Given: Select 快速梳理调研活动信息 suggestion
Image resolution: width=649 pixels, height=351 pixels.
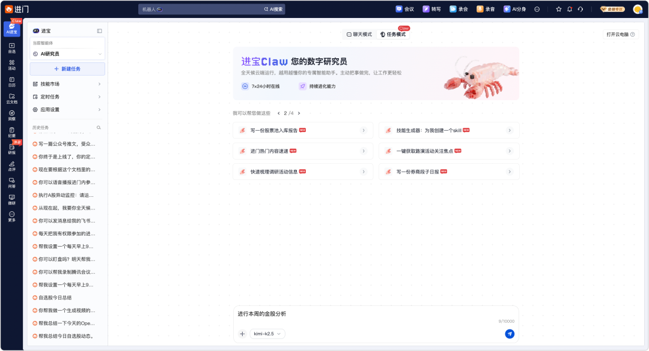Looking at the screenshot, I should [x=302, y=172].
